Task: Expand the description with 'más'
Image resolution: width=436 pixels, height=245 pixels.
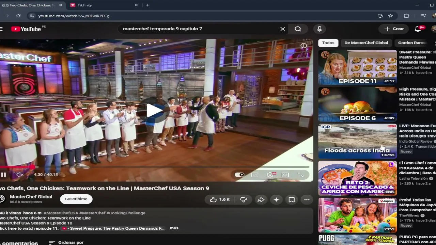Action: click(174, 228)
